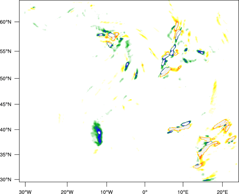
Task: Click the 55°N latitude label
Action: tap(6, 51)
